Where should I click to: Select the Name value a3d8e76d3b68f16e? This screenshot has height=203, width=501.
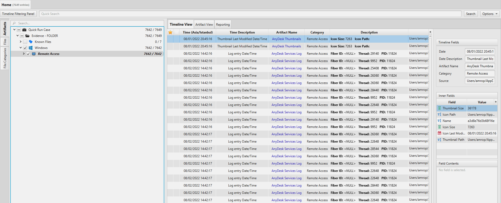(481, 121)
